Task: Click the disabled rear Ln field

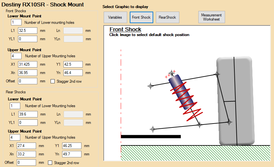Action: pos(73,114)
